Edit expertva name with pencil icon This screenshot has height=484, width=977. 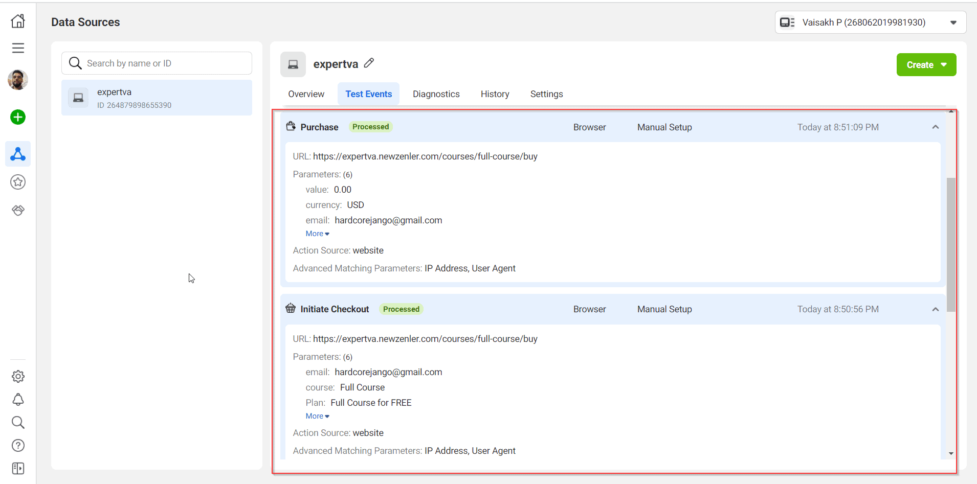coord(369,63)
